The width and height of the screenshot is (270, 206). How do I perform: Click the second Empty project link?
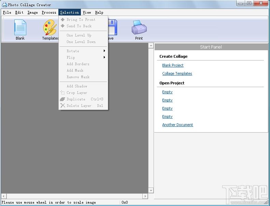[x=167, y=100]
